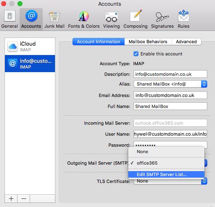
Task: Open the Composing preferences pane
Action: click(135, 19)
